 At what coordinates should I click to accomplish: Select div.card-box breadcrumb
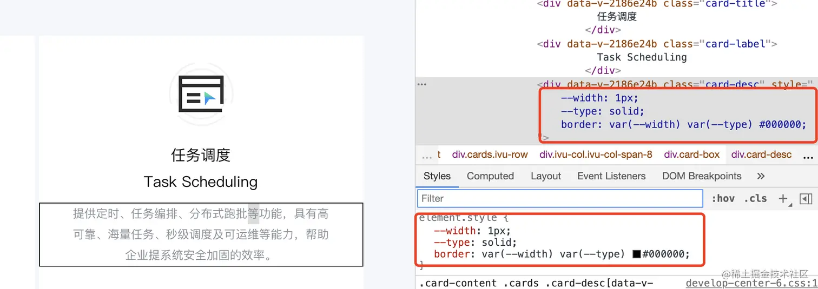point(691,155)
